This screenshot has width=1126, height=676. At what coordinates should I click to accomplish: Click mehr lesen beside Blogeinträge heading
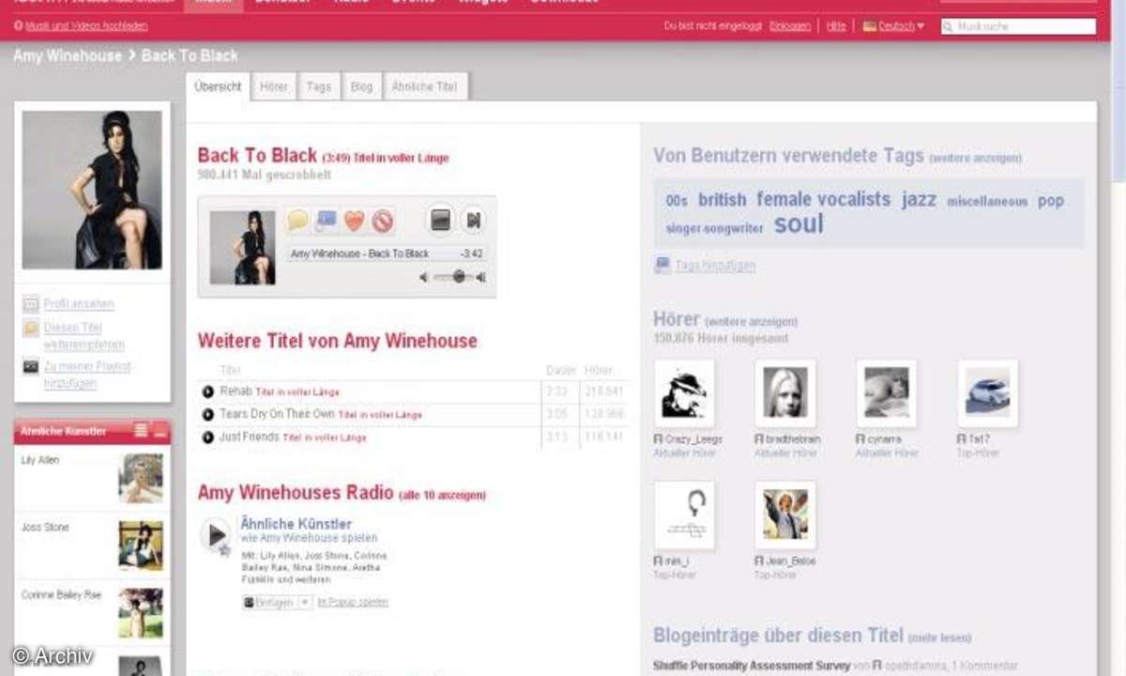click(939, 638)
